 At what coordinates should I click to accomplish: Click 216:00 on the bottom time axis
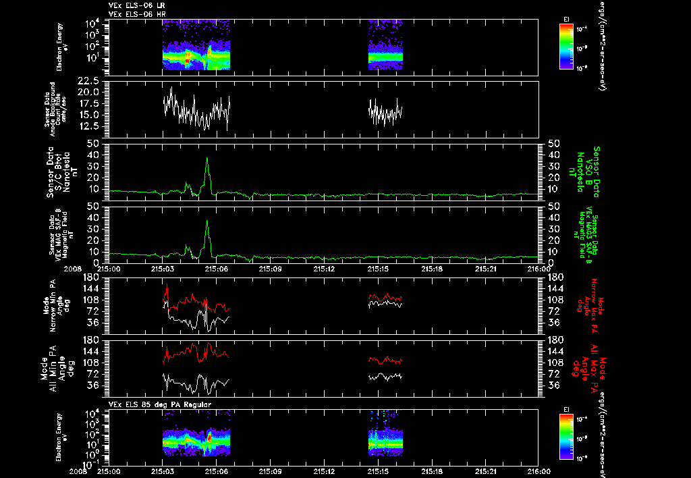pyautogui.click(x=538, y=471)
